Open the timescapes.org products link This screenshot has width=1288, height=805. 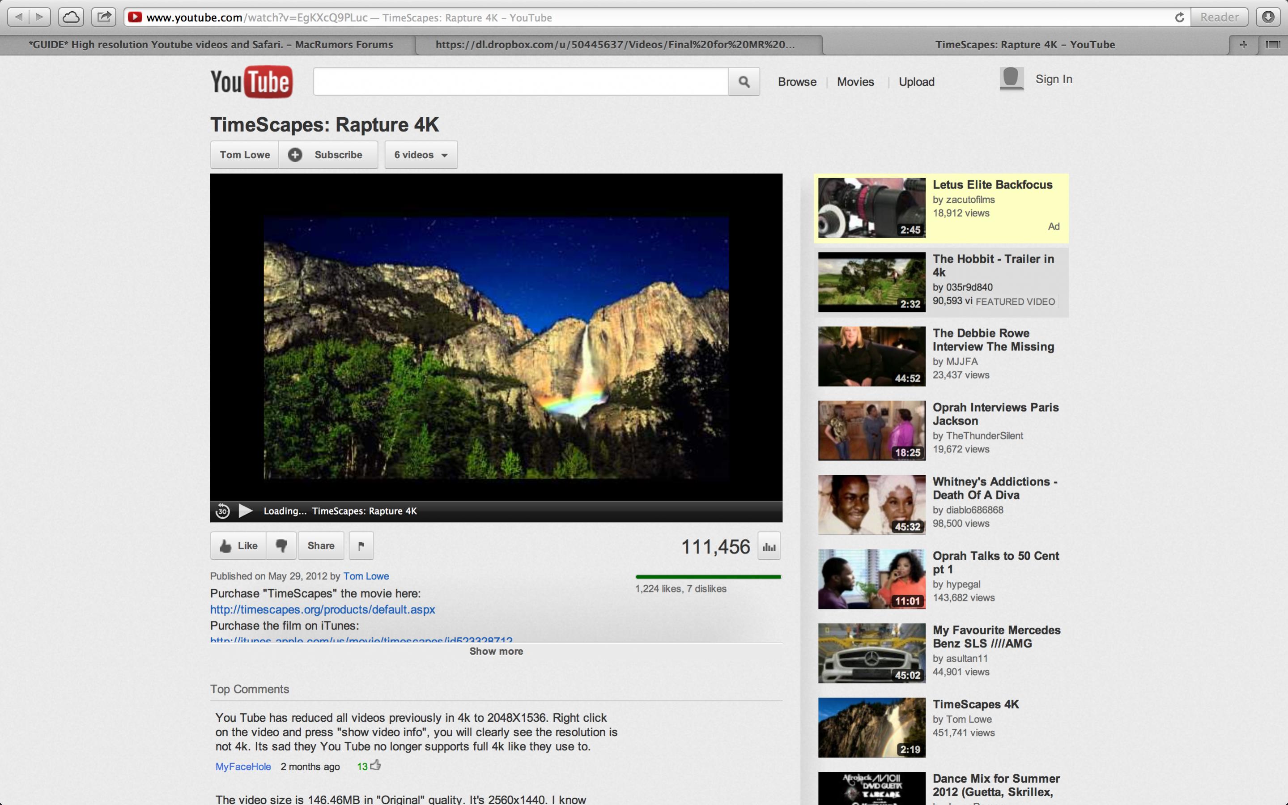tap(323, 609)
